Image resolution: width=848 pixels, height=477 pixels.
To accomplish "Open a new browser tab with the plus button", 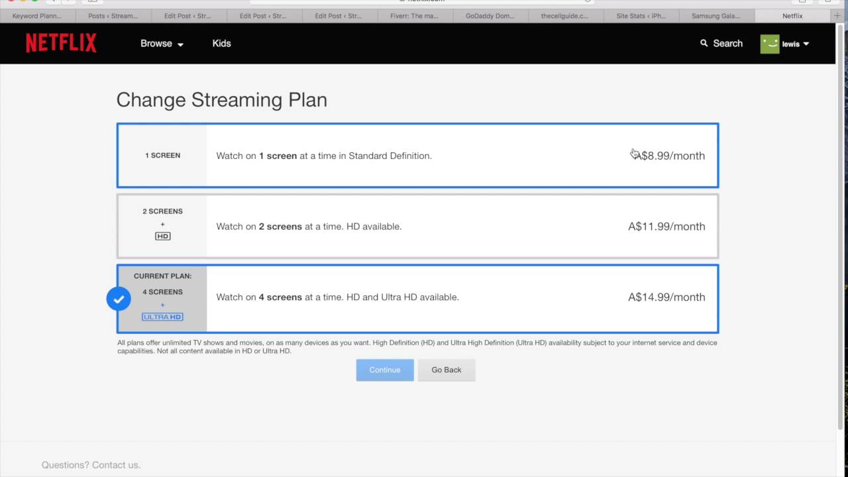I will pos(837,16).
